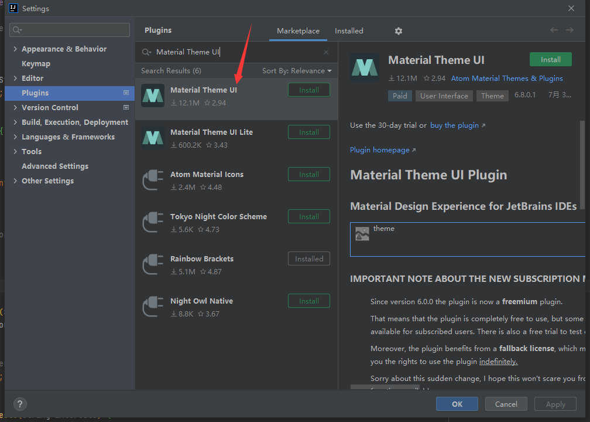Click the Cancel button
Screen dimensions: 590x422
pyautogui.click(x=506, y=404)
